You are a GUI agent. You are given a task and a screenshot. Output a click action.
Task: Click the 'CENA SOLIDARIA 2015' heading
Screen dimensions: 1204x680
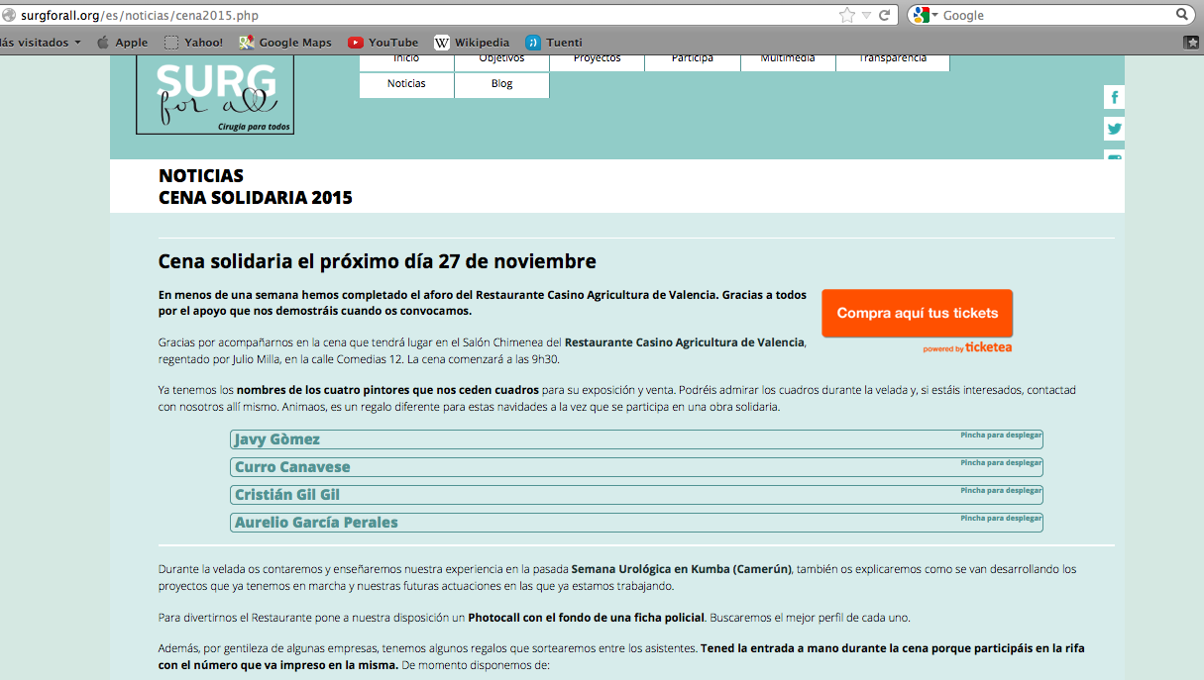(x=256, y=198)
